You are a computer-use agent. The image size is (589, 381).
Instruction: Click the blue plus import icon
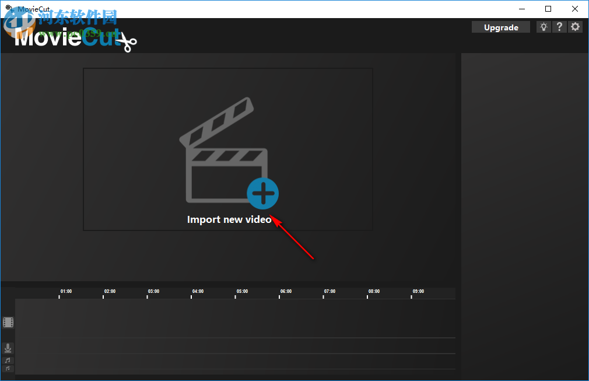click(262, 193)
